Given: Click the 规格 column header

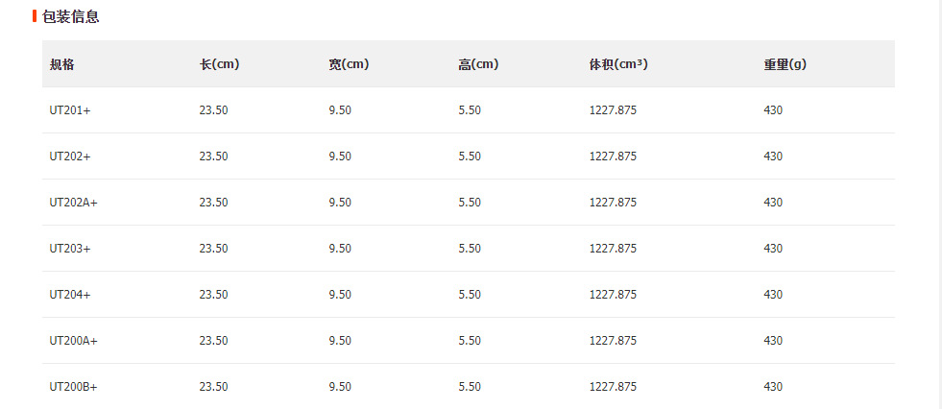Looking at the screenshot, I should pyautogui.click(x=62, y=64).
